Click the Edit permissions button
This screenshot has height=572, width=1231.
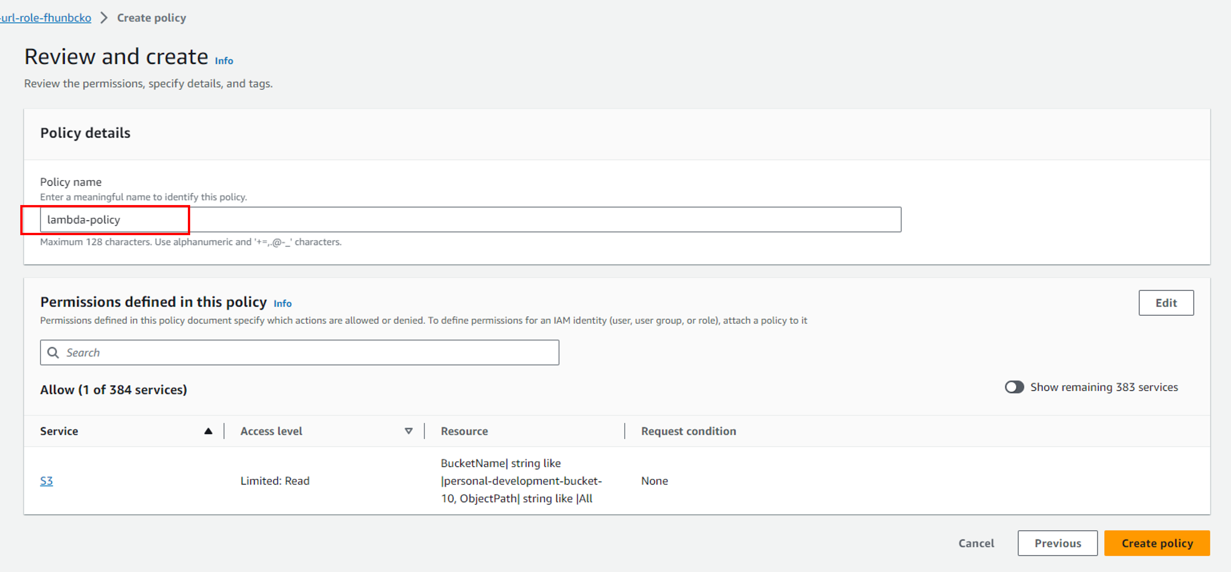pos(1166,303)
